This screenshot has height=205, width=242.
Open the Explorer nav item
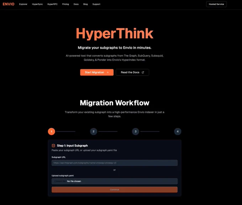(23, 4)
